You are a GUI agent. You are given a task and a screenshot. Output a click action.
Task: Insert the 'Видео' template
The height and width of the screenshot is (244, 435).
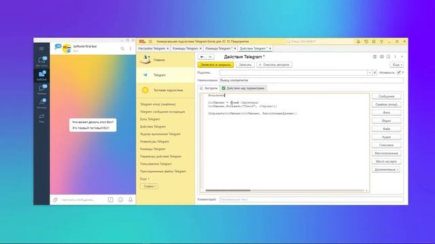[x=386, y=121]
